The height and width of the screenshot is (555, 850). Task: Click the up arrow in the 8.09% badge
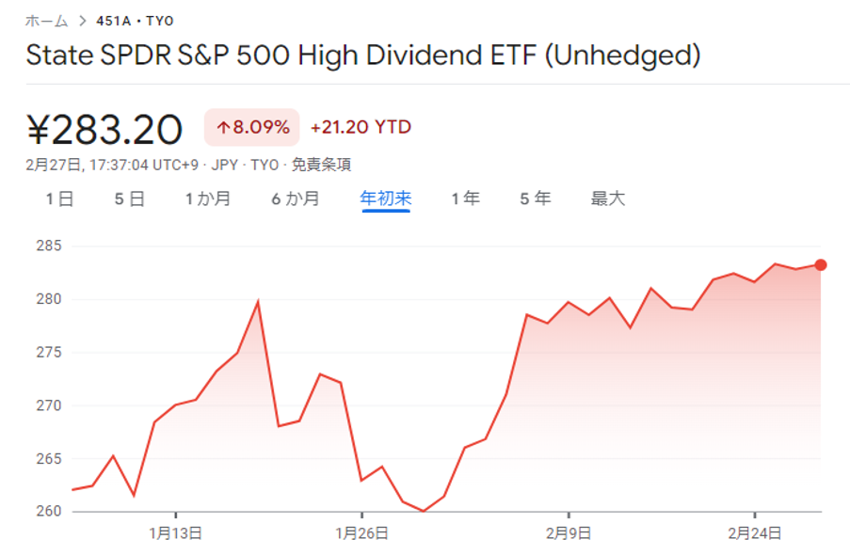(x=223, y=128)
